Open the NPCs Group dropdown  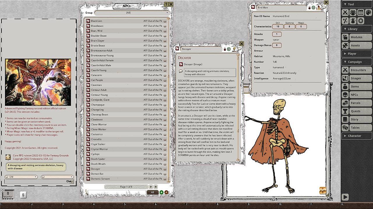point(131,13)
